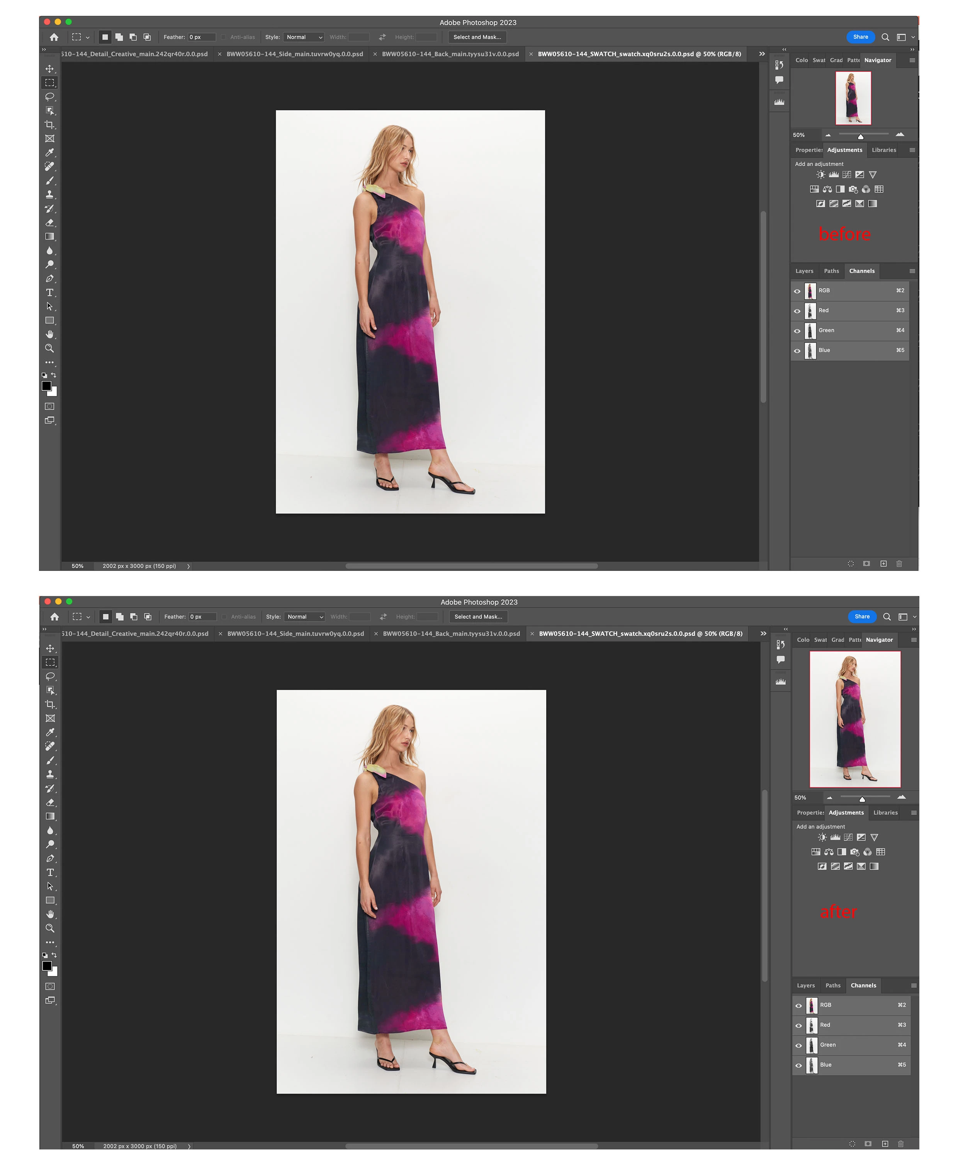
Task: Select the Lasso tool in the 'before' window
Action: [x=50, y=97]
